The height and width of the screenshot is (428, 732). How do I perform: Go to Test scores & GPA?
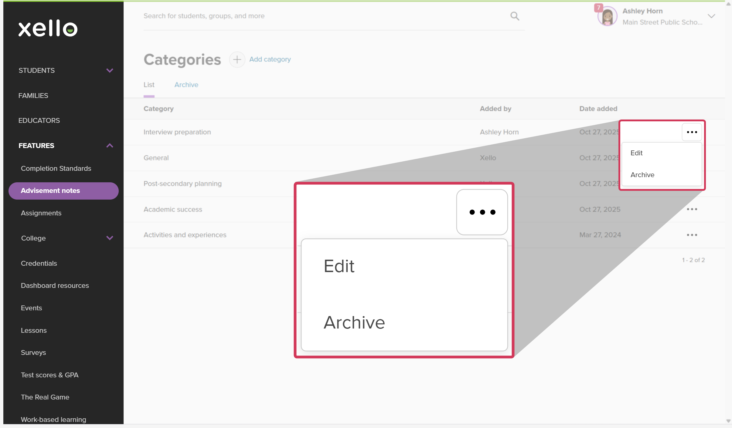[x=49, y=375]
